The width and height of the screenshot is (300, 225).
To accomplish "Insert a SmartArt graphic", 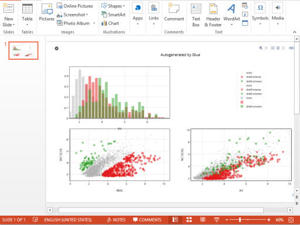I will click(113, 15).
